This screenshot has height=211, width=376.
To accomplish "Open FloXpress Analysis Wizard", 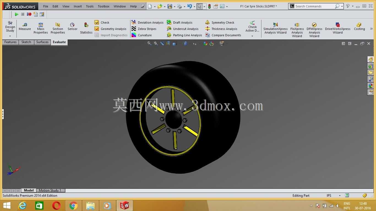I will [297, 30].
